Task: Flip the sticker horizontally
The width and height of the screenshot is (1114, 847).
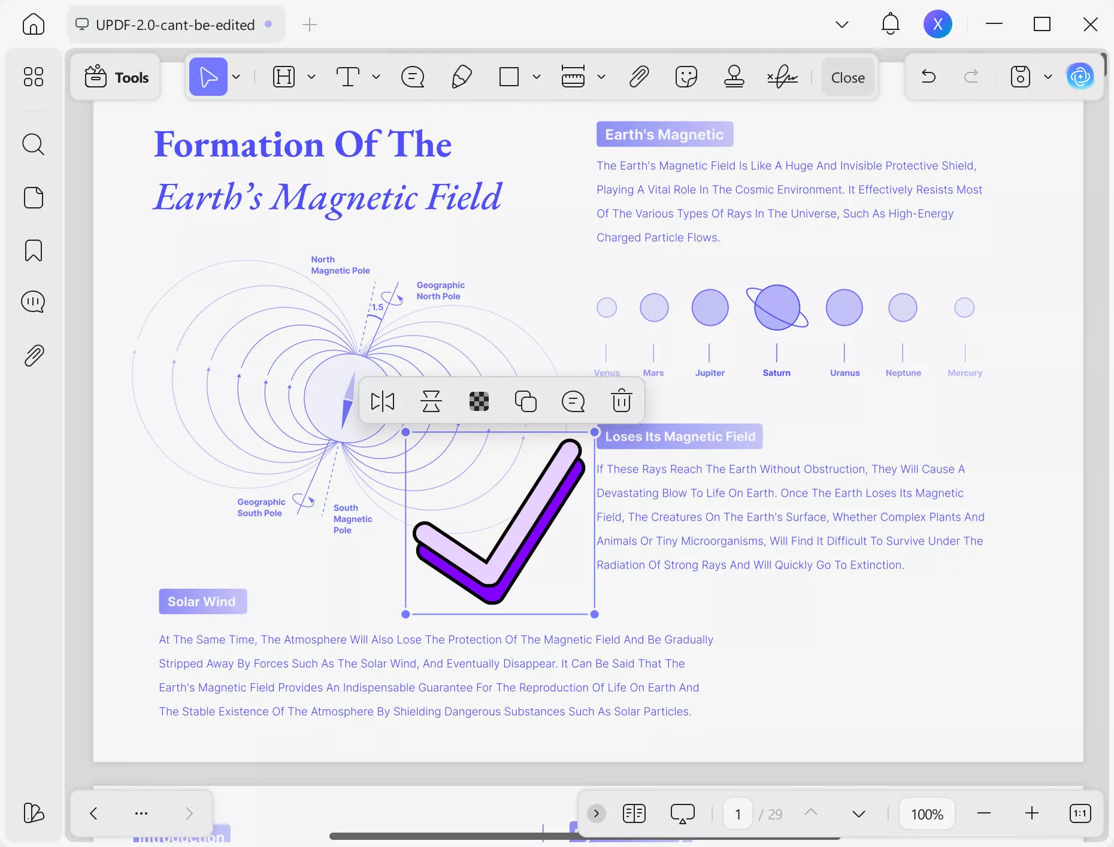Action: click(x=383, y=401)
